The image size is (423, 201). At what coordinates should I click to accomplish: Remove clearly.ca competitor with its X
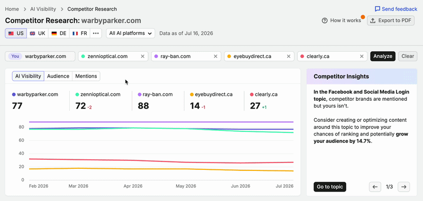coord(362,56)
